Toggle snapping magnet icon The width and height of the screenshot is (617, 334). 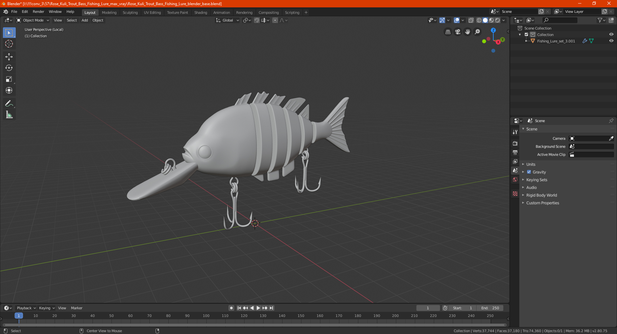click(x=257, y=20)
